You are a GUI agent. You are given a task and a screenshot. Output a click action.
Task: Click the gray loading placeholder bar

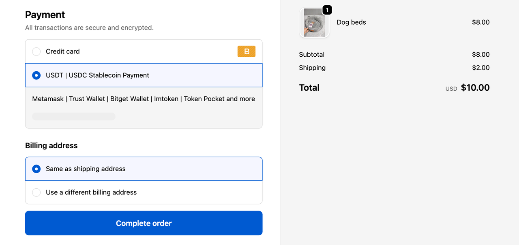[74, 117]
